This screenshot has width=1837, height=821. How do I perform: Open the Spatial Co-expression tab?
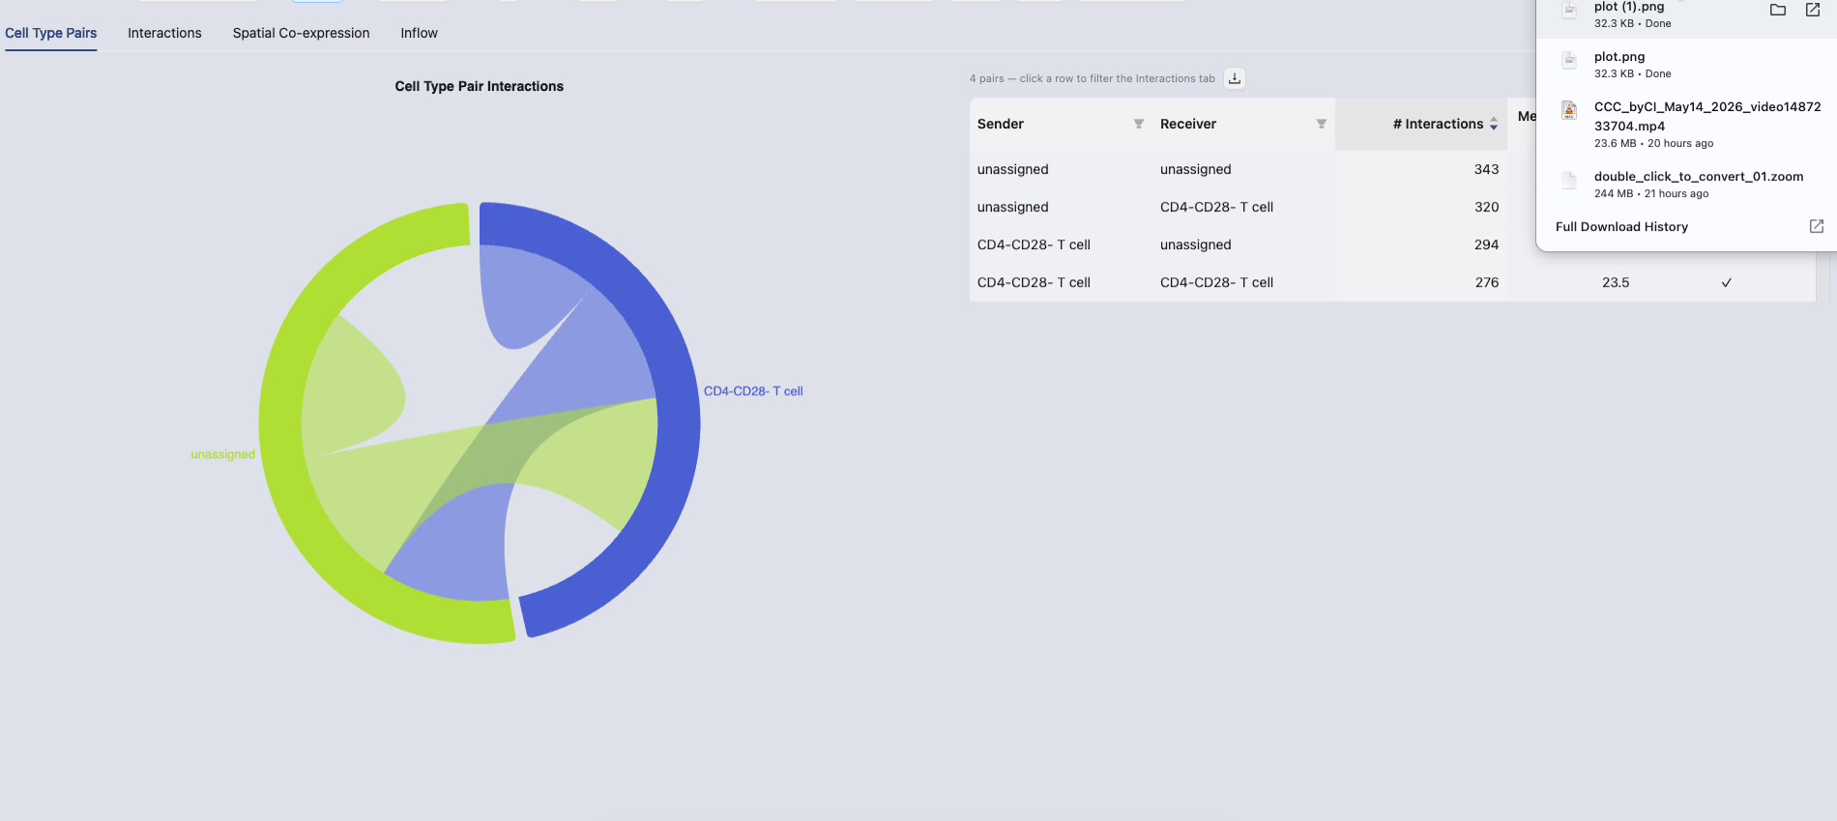(x=301, y=33)
